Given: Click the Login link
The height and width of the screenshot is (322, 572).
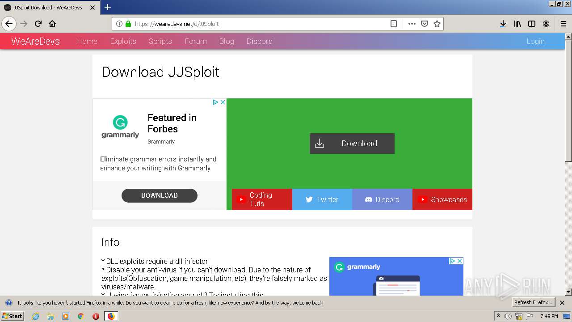Looking at the screenshot, I should pyautogui.click(x=535, y=41).
